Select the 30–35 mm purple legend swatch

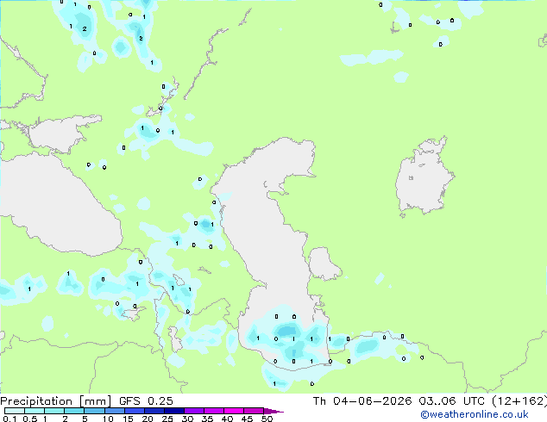click(194, 411)
